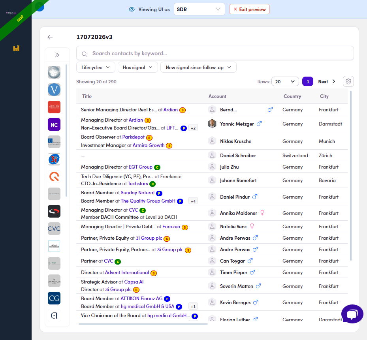This screenshot has height=340, width=367.
Task: Click the Search contacts by keyword field
Action: [x=215, y=53]
